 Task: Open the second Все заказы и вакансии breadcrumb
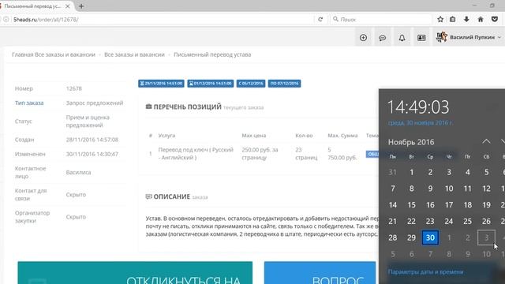134,54
